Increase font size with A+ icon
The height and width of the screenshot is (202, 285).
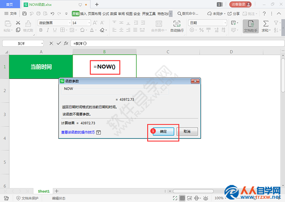click(x=95, y=23)
